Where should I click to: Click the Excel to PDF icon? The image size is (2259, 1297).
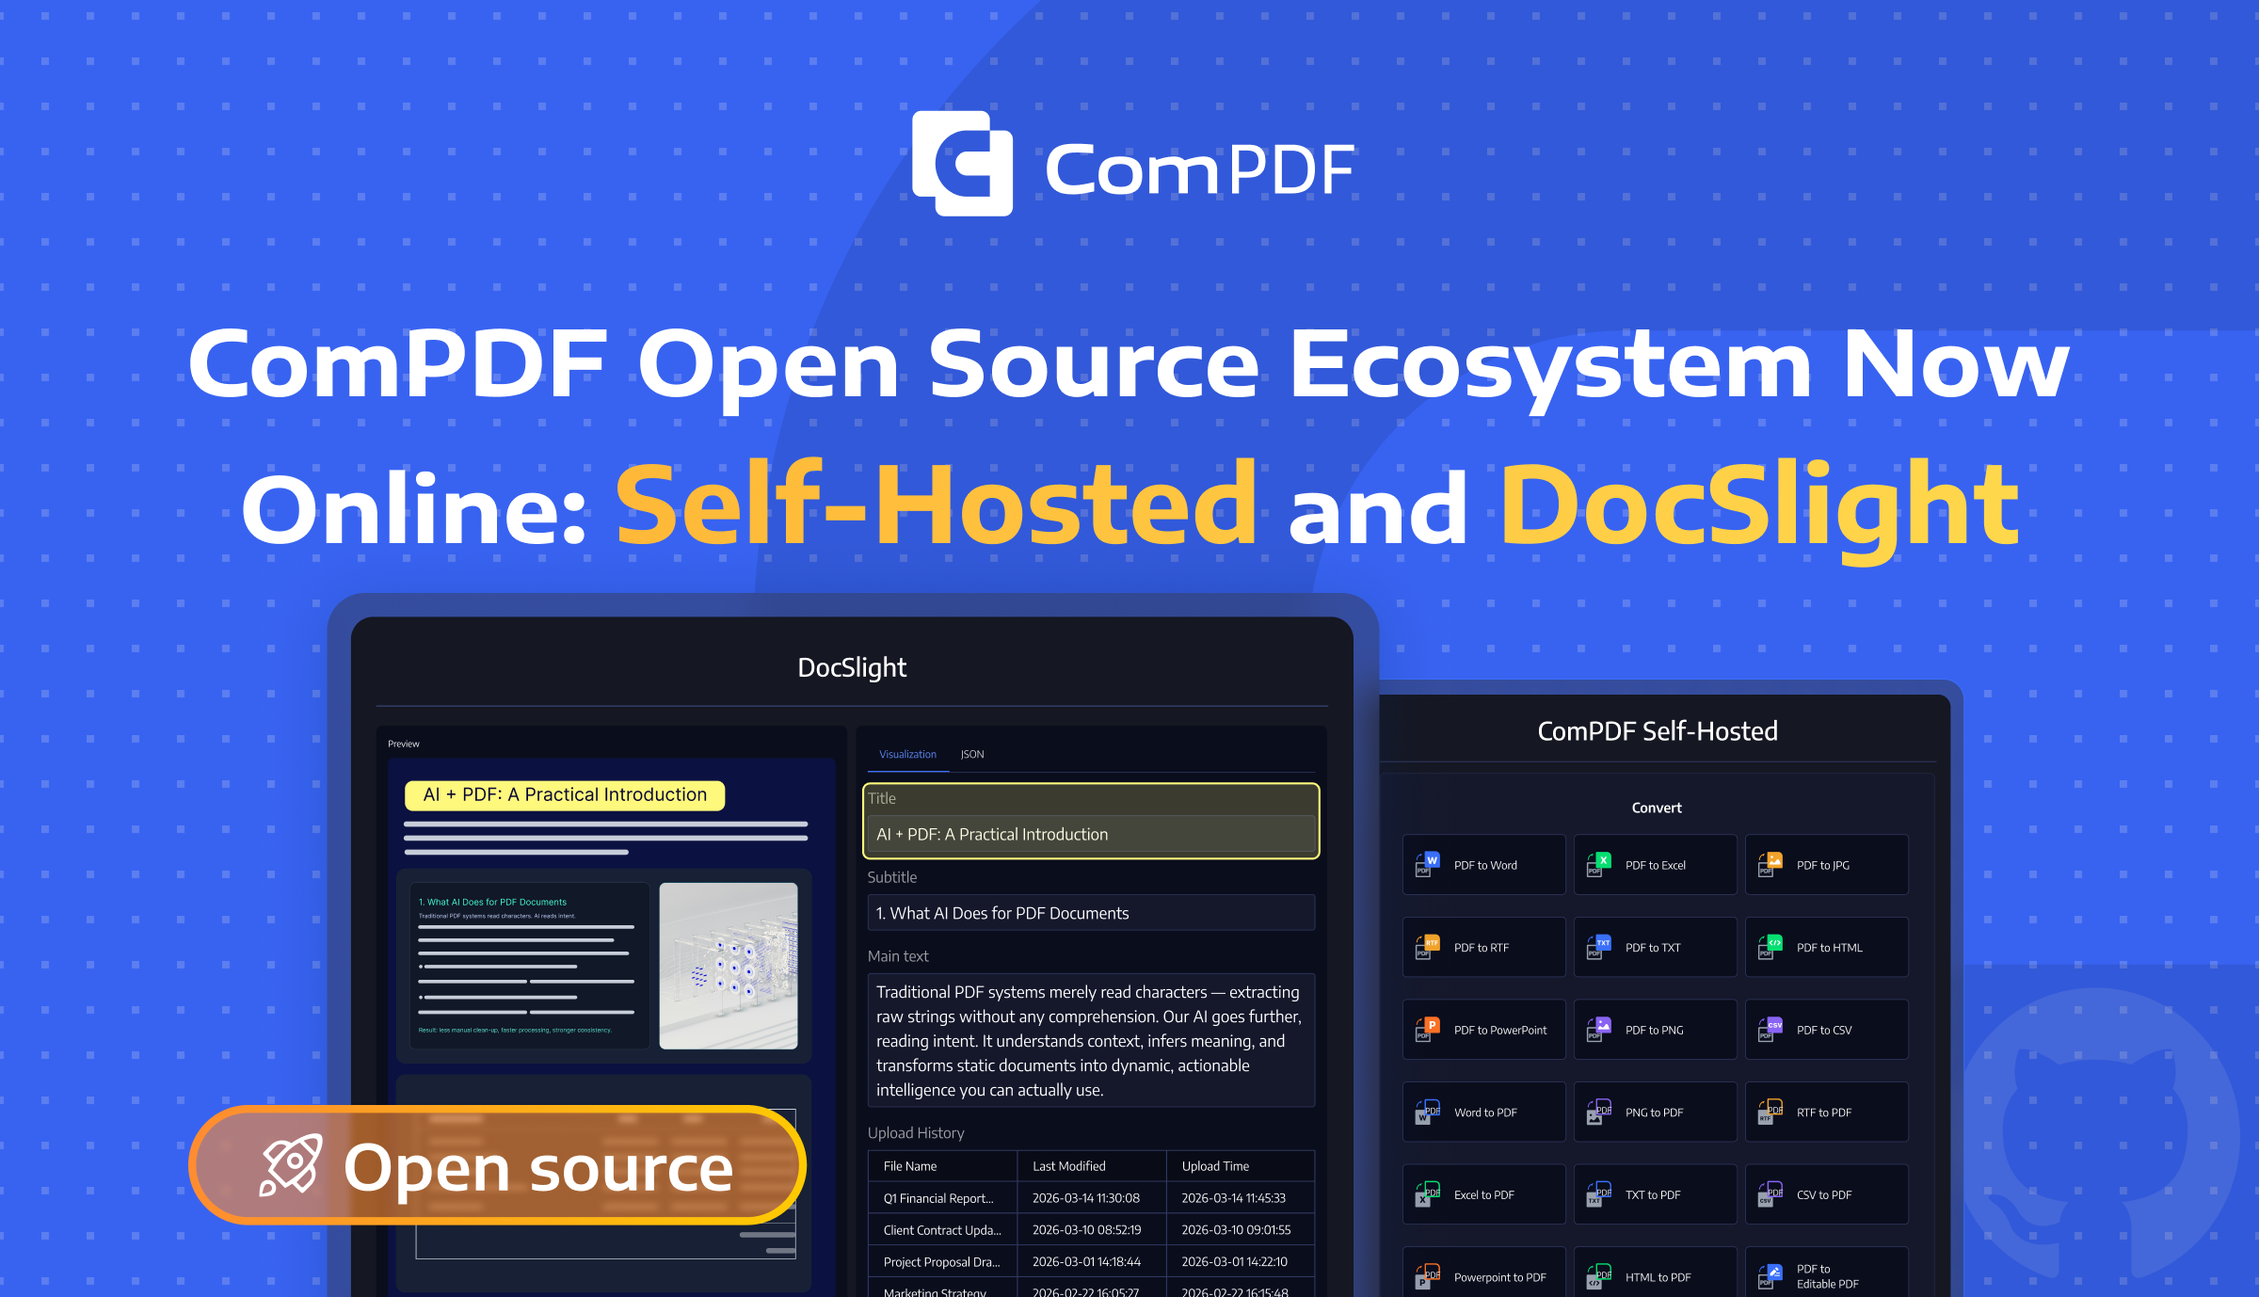click(1428, 1194)
